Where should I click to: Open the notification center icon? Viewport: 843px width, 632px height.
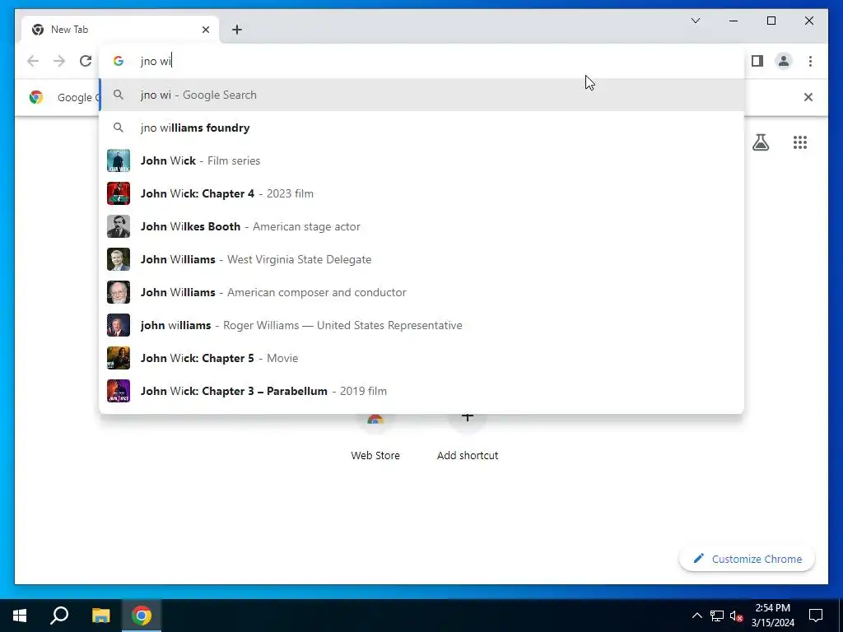point(816,616)
